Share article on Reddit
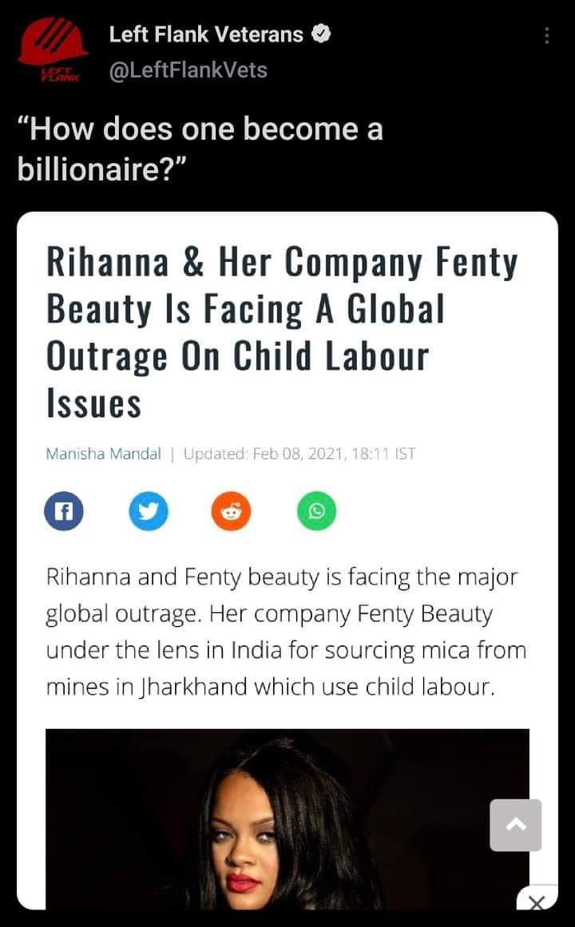Screen dimensions: 575x927 232,511
